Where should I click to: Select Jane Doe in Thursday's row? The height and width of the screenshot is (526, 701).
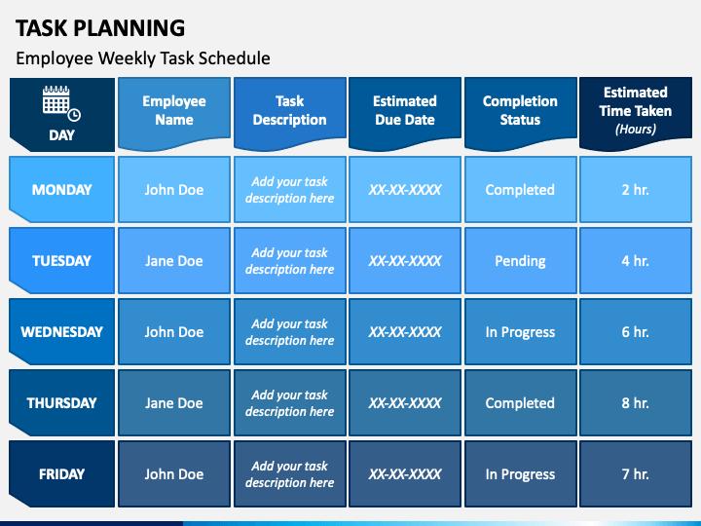174,402
